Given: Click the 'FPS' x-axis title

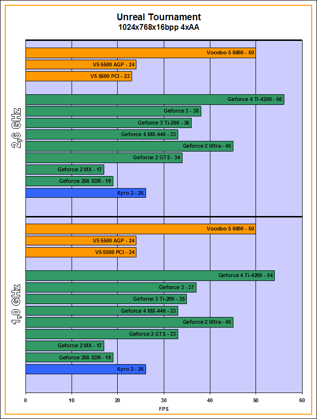Looking at the screenshot, I should [164, 409].
